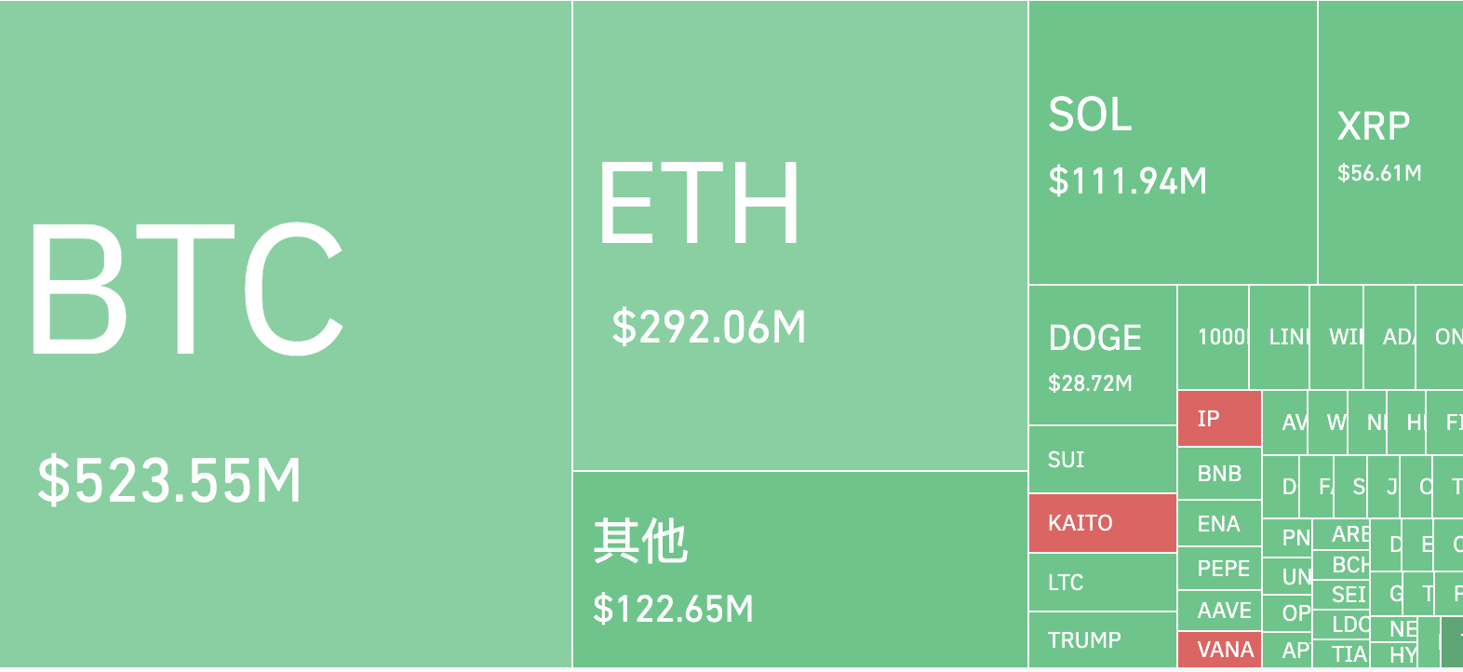Screen dimensions: 1463x672
Task: Click the XRP tile showing $56.61M
Action: coord(1390,142)
